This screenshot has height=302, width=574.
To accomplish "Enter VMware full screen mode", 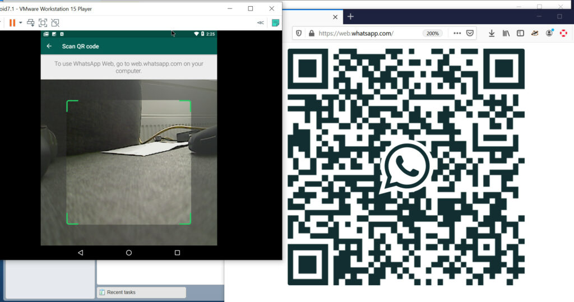I will click(x=43, y=23).
